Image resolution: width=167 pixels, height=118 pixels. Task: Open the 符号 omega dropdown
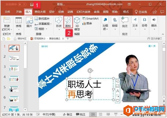[x=145, y=24]
